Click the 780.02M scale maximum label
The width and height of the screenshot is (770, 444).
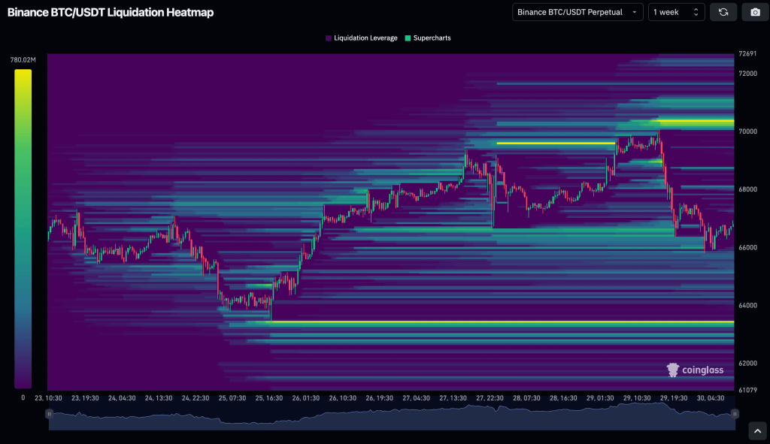pos(23,60)
